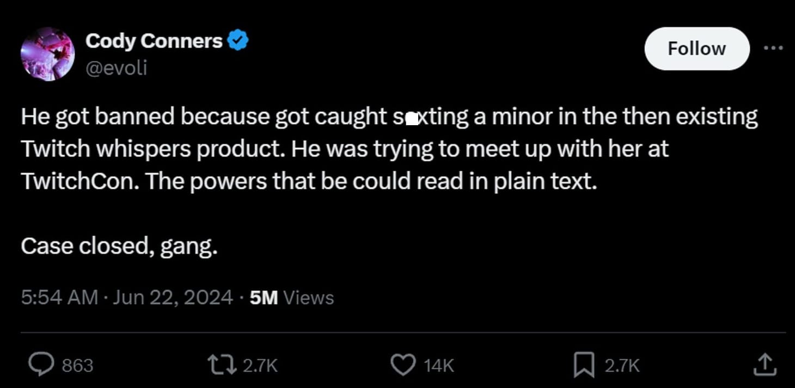This screenshot has width=795, height=388.
Task: Open the @evoli handle link
Action: pos(116,68)
